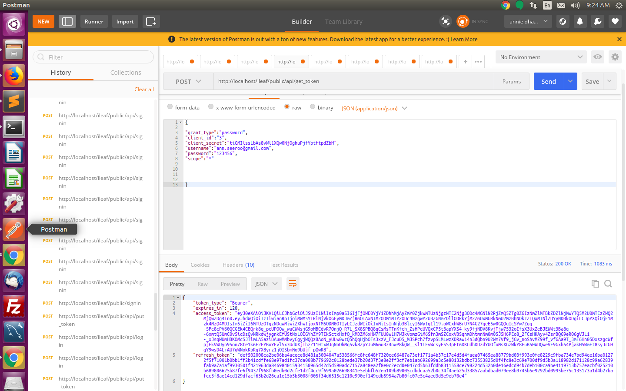Open the response Headers (10) tab

pyautogui.click(x=238, y=265)
